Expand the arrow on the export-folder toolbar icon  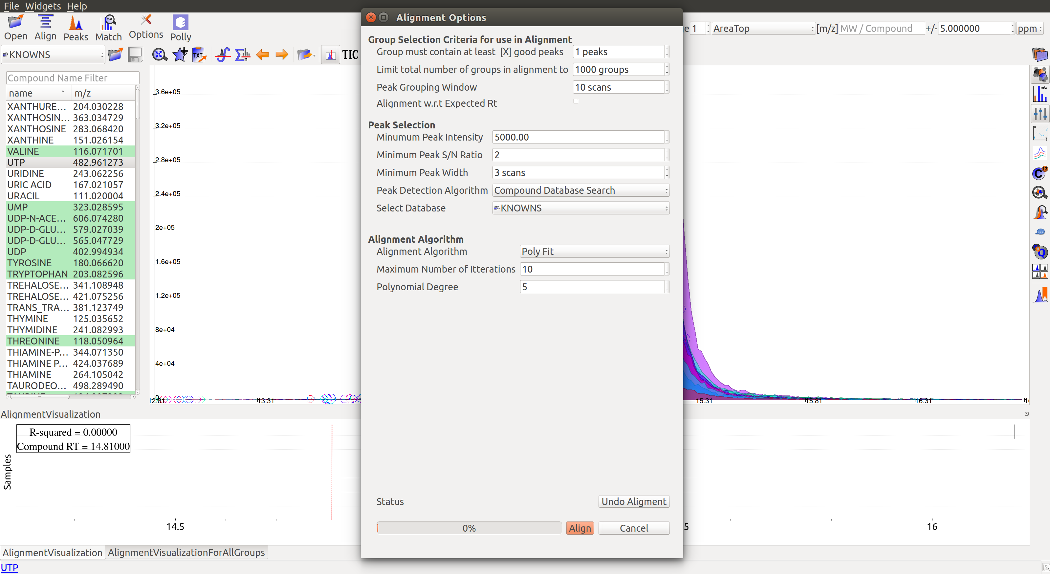(314, 55)
